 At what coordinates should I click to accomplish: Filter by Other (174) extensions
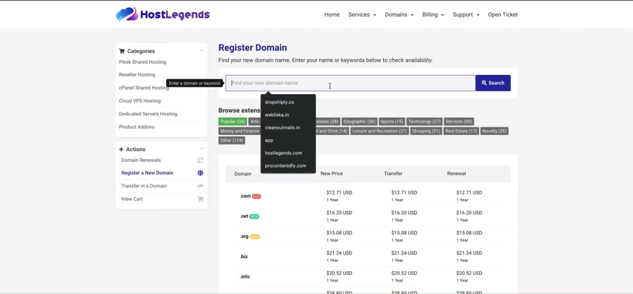click(232, 140)
